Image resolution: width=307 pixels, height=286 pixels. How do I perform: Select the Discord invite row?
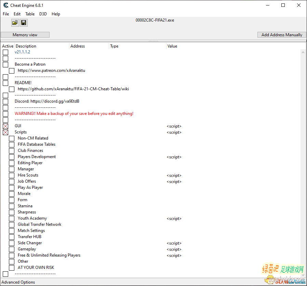pyautogui.click(x=47, y=101)
